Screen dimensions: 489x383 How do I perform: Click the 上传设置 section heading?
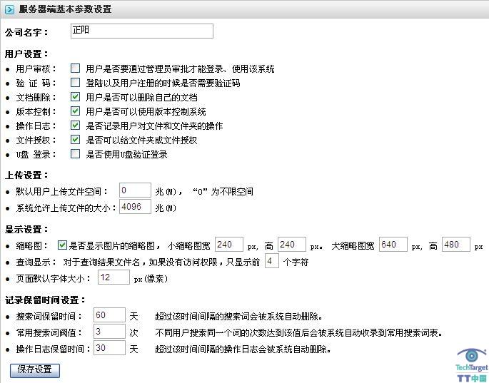[x=26, y=175]
